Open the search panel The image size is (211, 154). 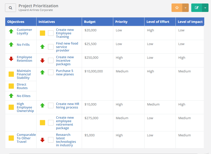pos(10,8)
